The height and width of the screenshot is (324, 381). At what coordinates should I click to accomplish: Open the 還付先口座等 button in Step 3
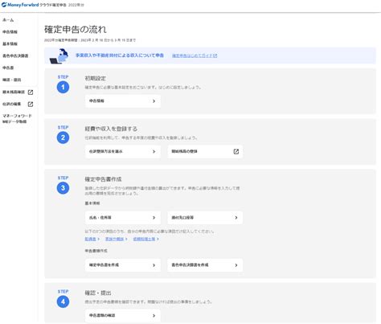click(x=205, y=218)
